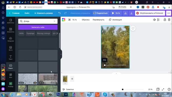
Task: Collapse the side panel with arrow handle
Action: (61, 54)
